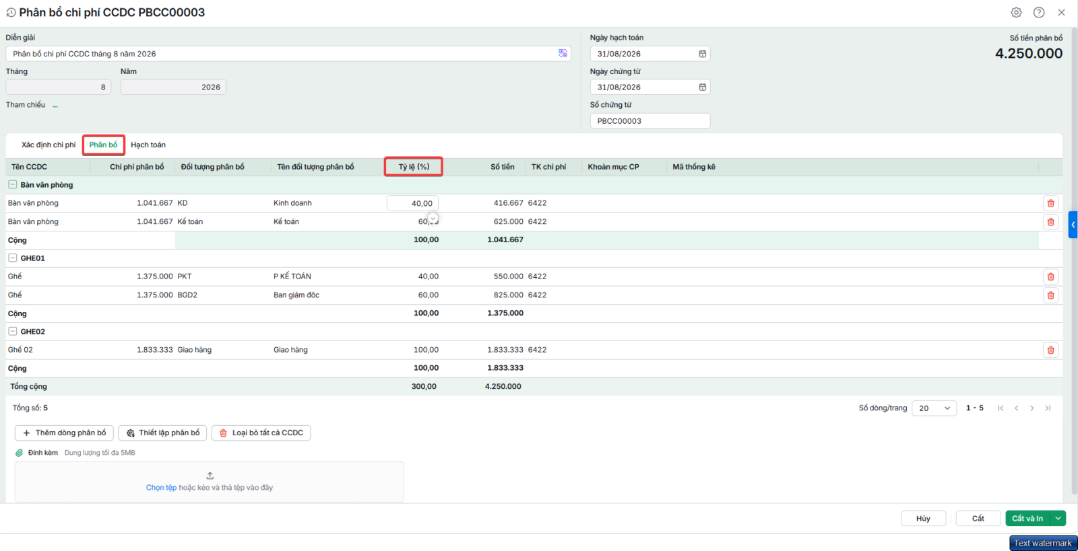Delete the Ghế Ban giám đốc row

coord(1050,295)
